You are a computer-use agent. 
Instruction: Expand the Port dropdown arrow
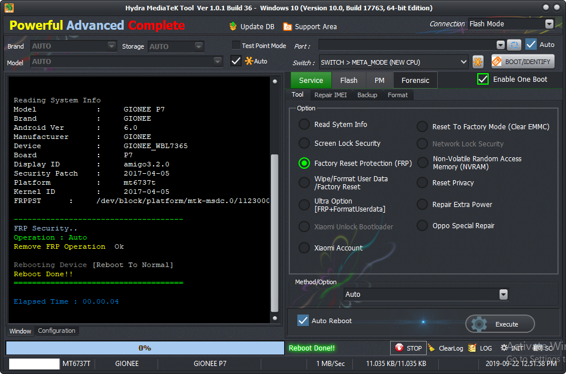(x=500, y=45)
